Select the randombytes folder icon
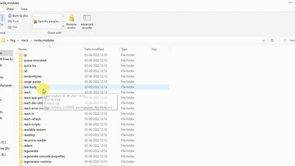The image size is (295, 166). click(21, 77)
